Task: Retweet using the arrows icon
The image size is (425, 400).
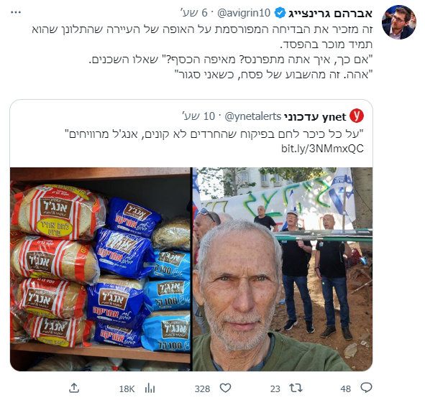Action: [296, 388]
